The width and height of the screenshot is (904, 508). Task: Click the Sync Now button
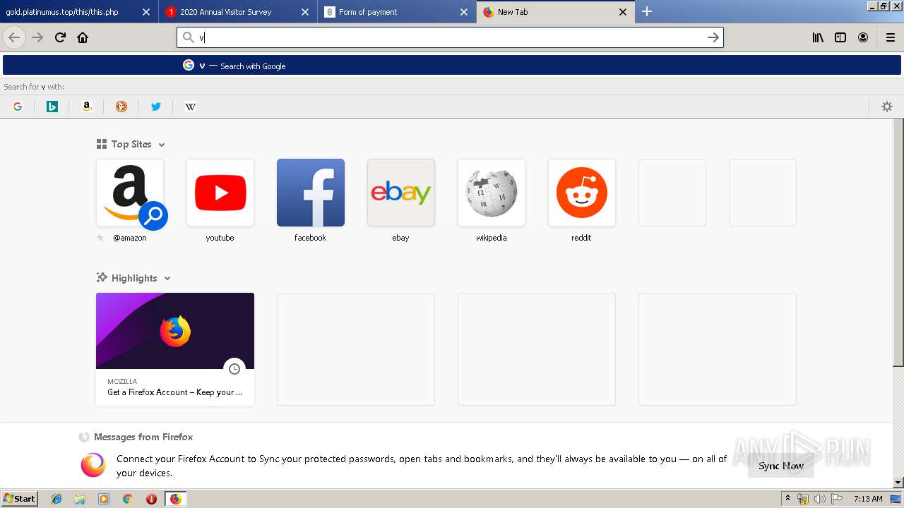[780, 466]
